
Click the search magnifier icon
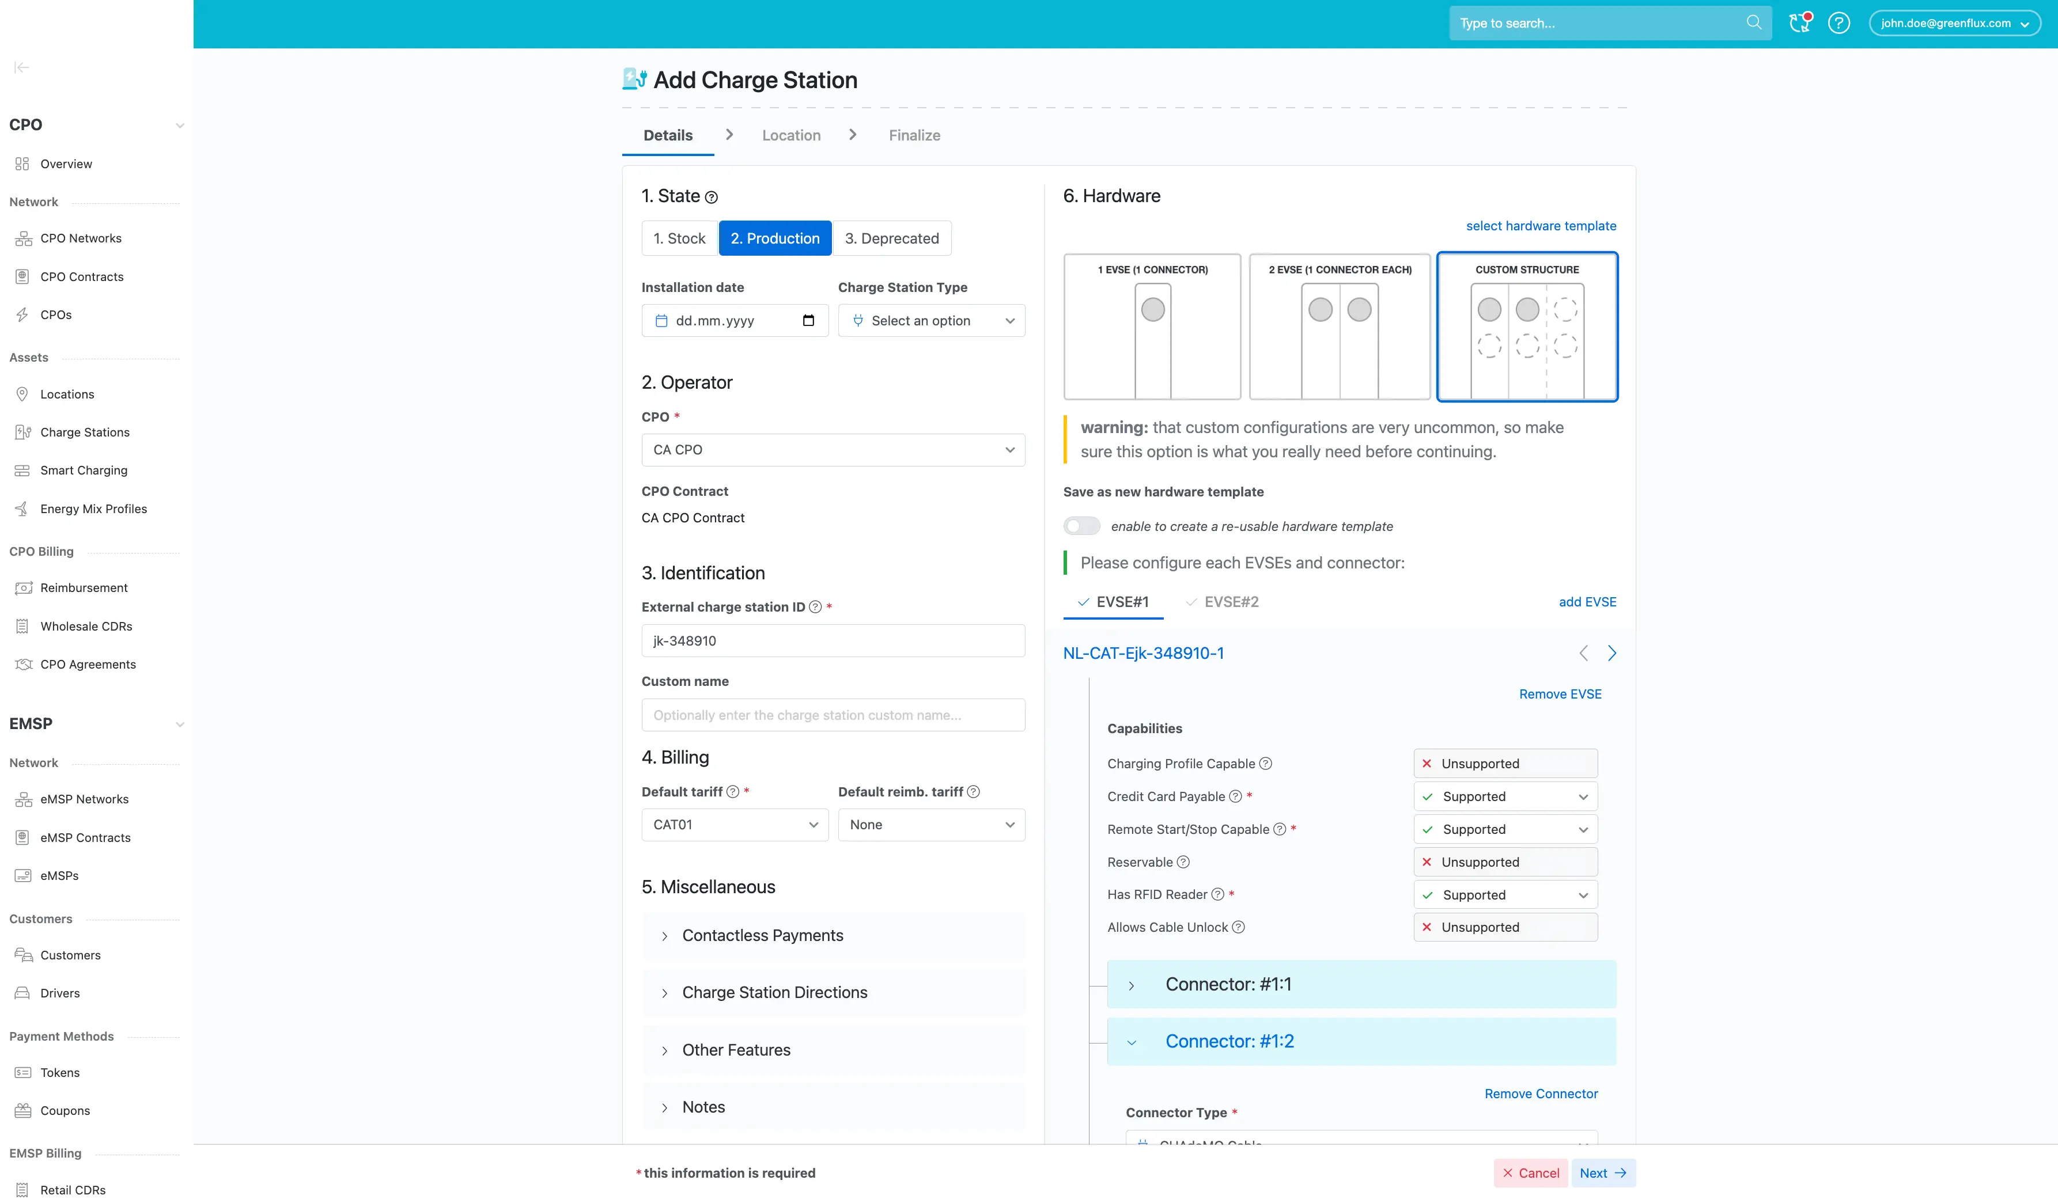tap(1753, 23)
